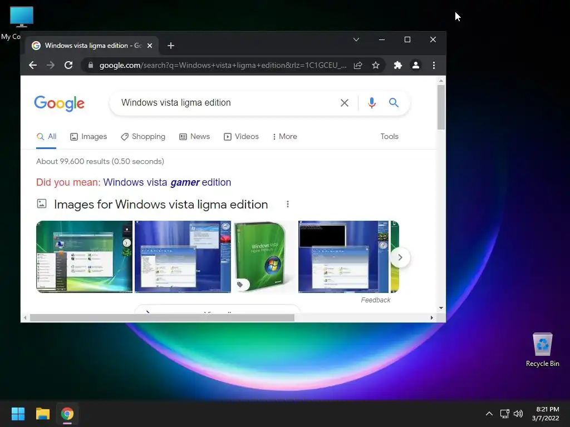
Task: Switch to News tab
Action: coord(194,137)
